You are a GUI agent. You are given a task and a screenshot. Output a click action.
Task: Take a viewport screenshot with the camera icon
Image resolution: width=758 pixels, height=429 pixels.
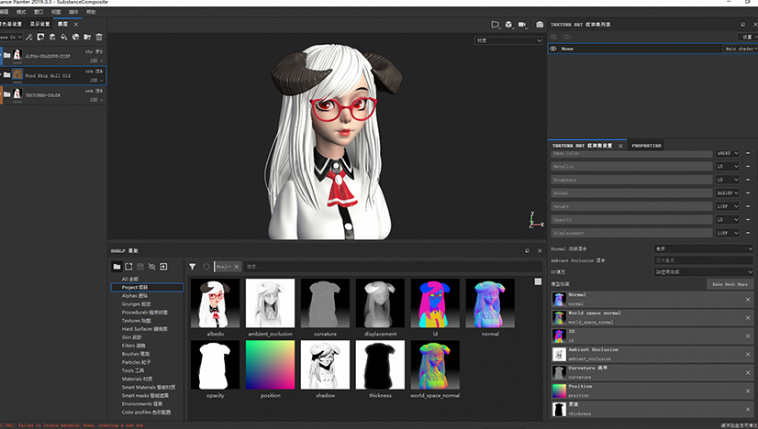(540, 24)
